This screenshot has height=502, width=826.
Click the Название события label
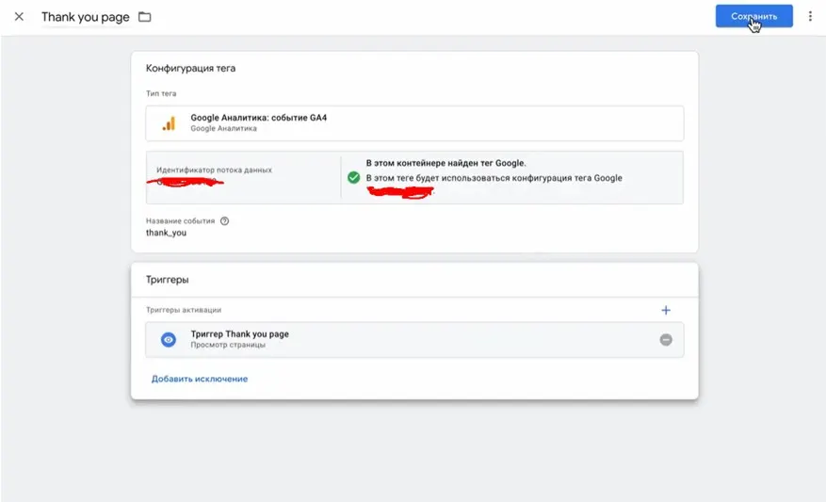click(x=180, y=220)
